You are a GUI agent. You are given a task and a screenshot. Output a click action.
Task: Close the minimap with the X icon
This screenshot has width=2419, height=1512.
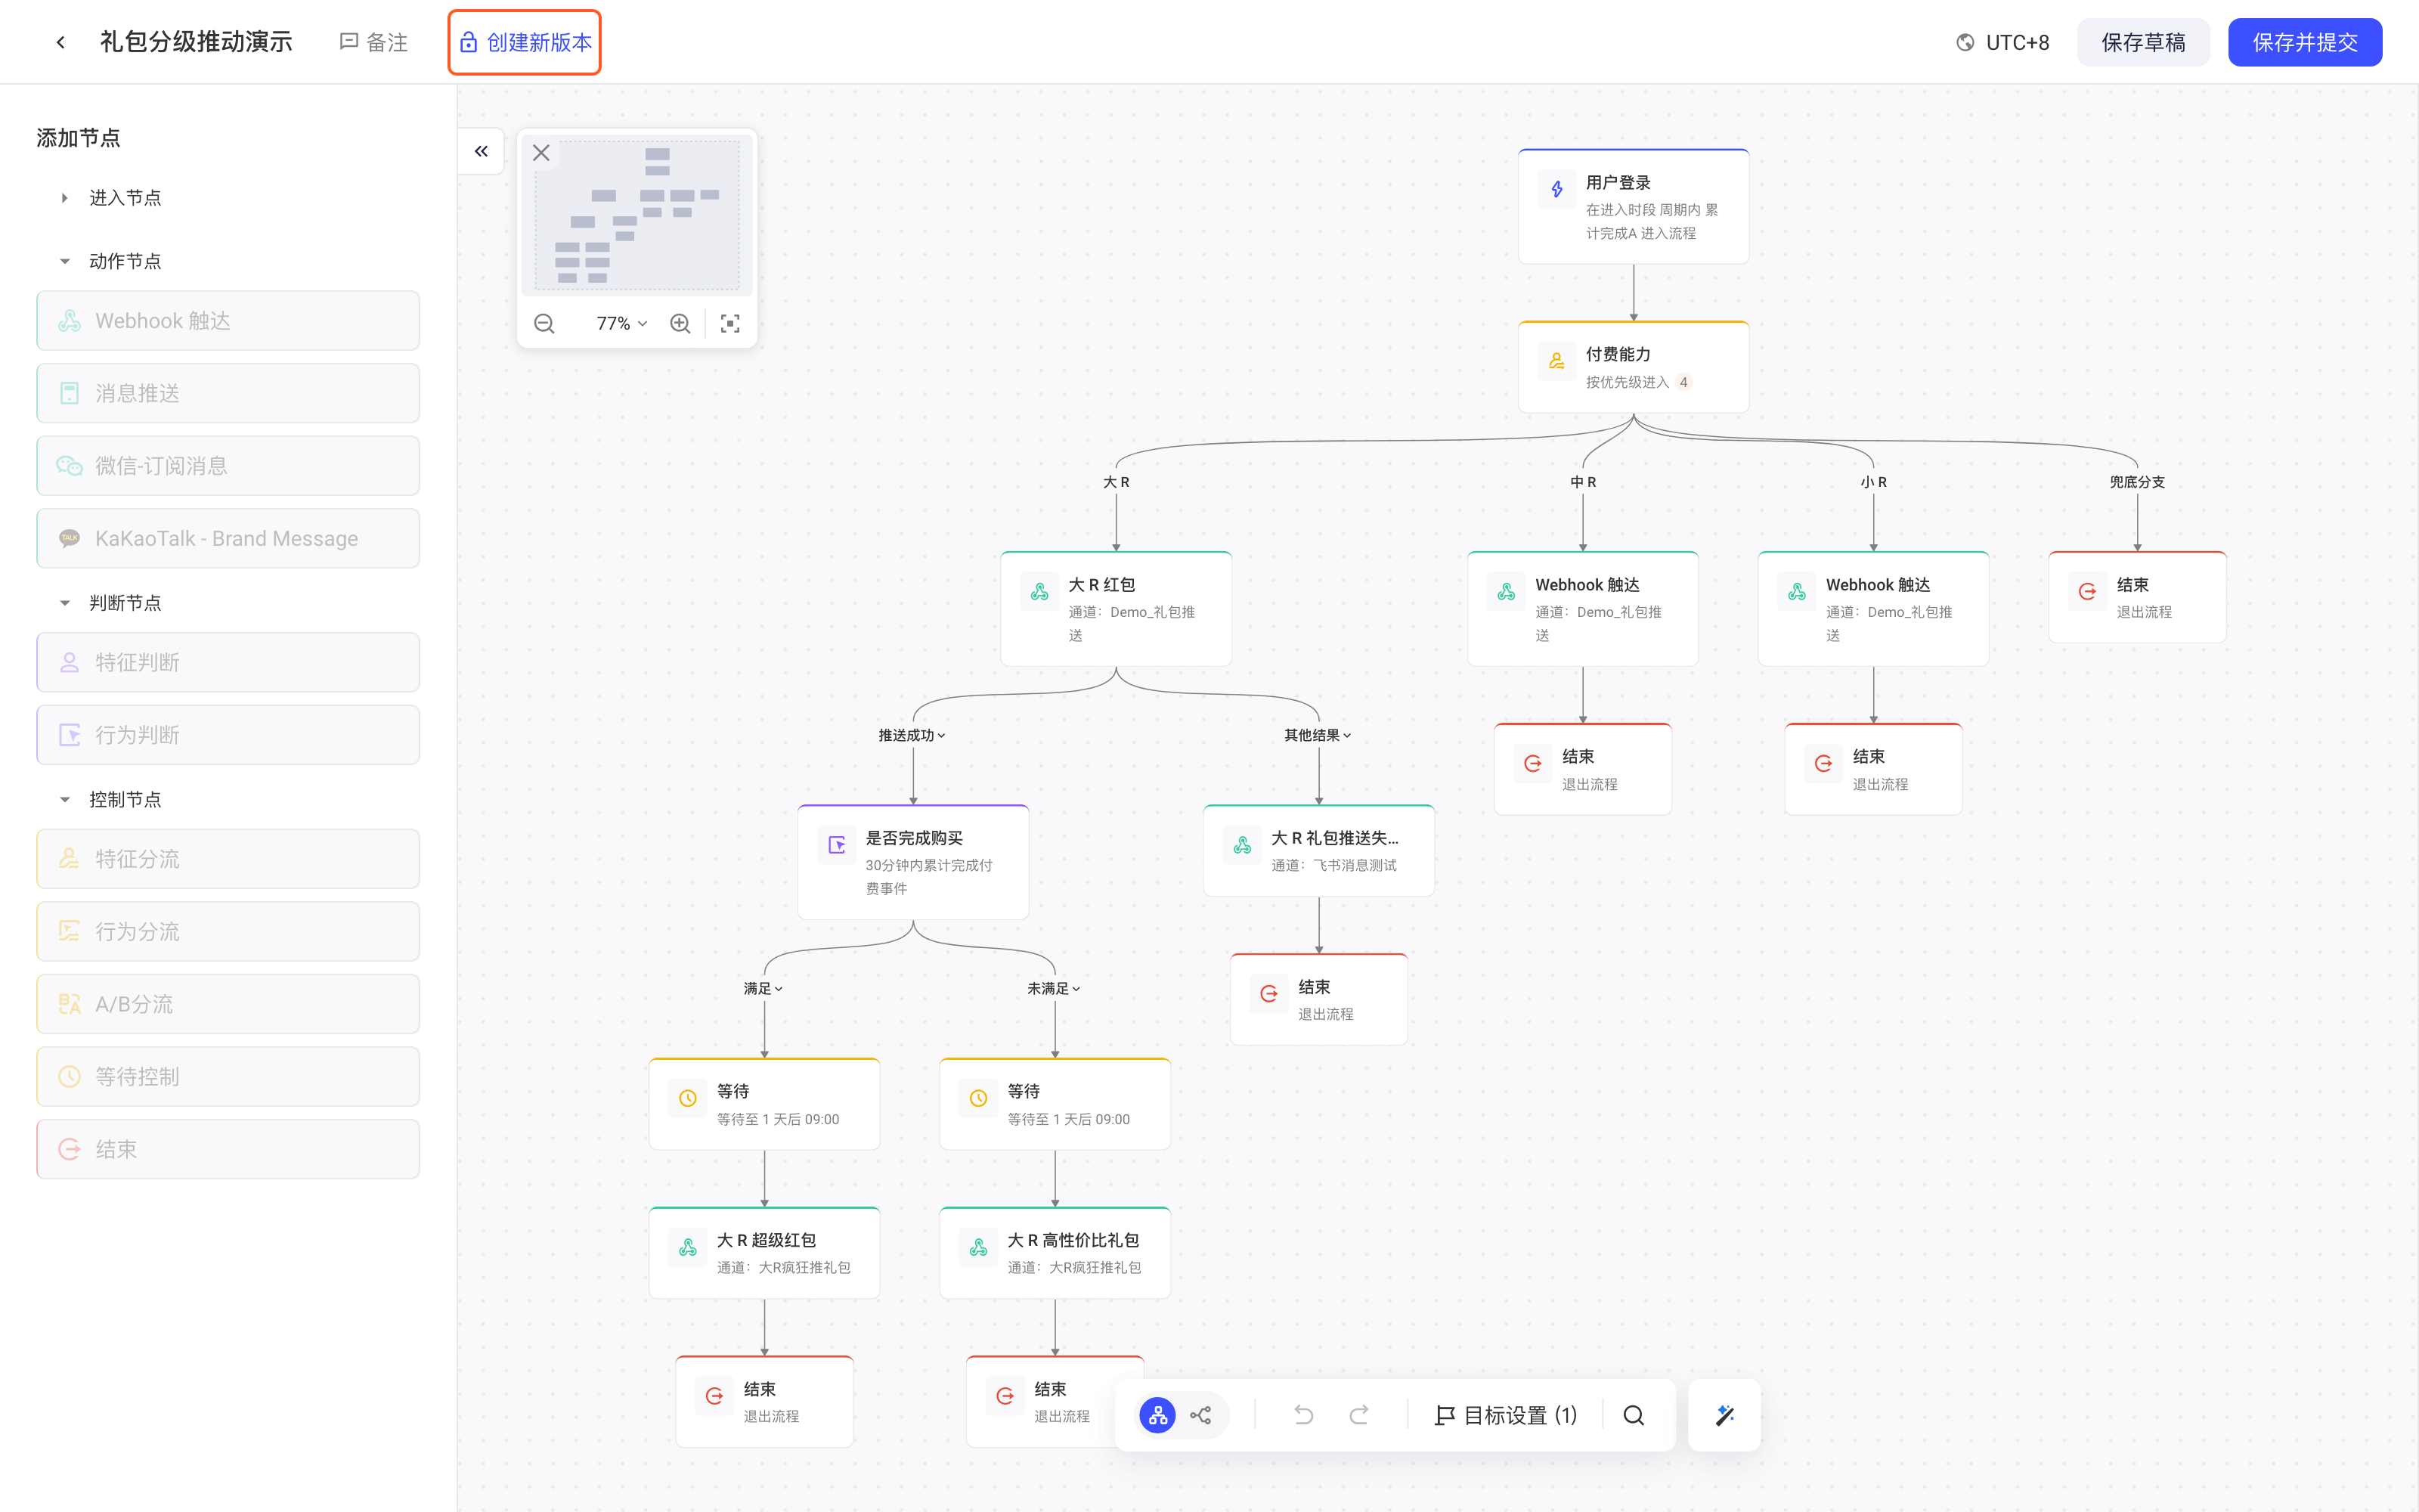540,153
